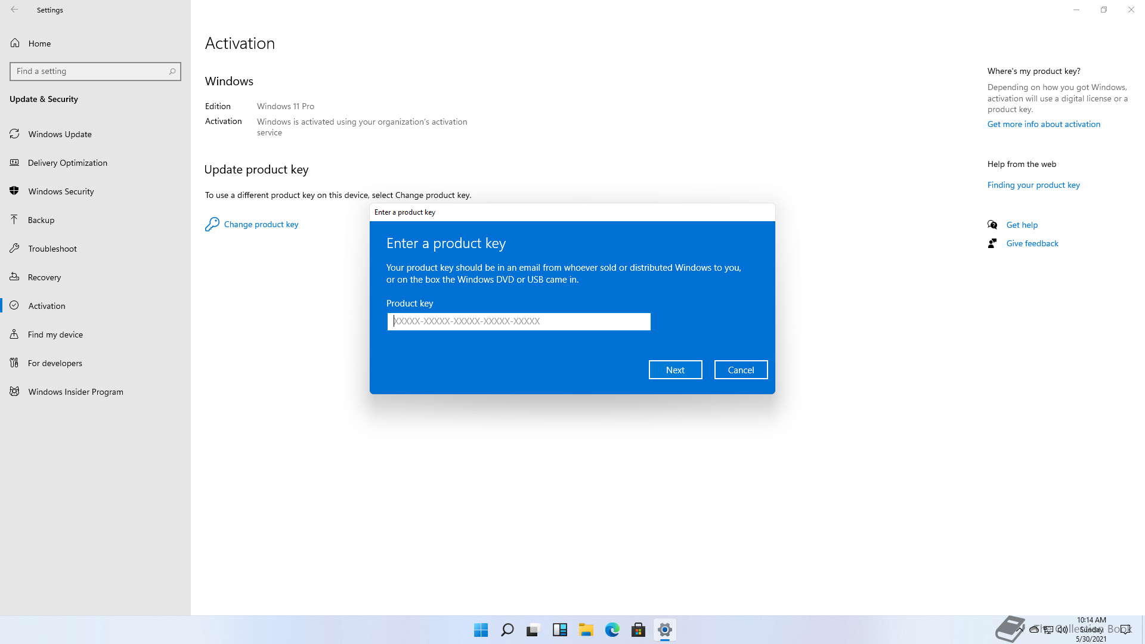This screenshot has width=1145, height=644.
Task: Launch File Explorer from the taskbar
Action: tap(586, 630)
